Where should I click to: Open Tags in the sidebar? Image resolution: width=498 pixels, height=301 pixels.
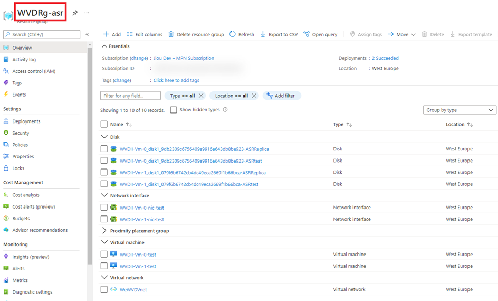click(17, 83)
